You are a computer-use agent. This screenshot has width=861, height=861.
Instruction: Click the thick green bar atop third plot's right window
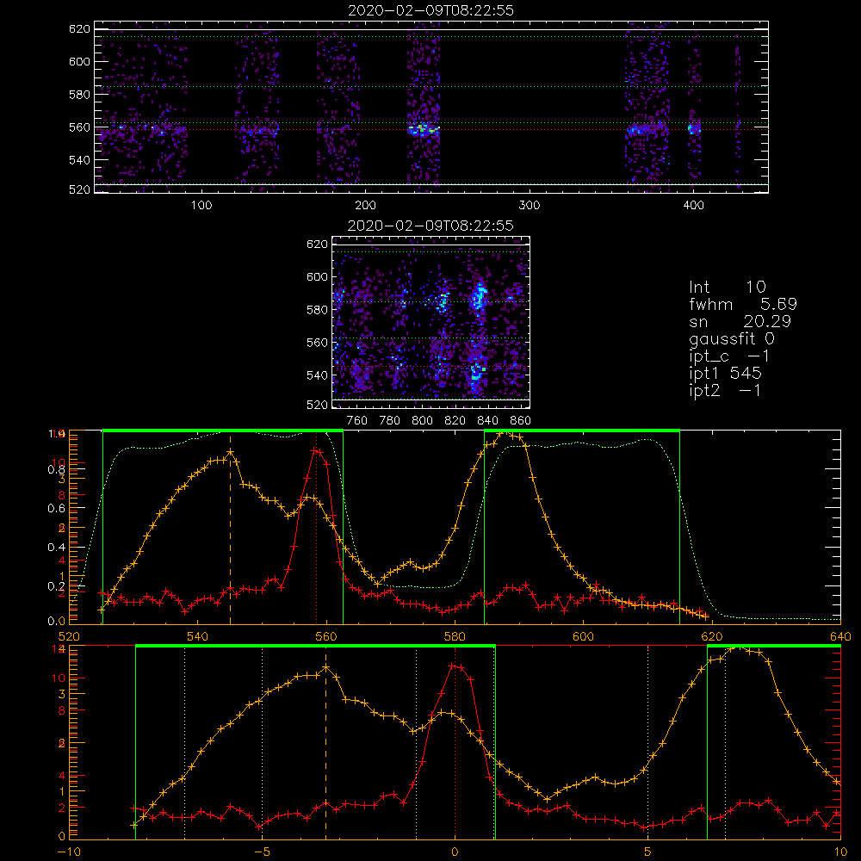(x=582, y=431)
